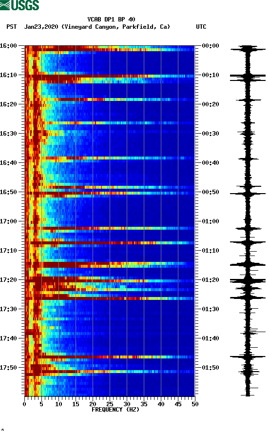Click the '17:30' PST time label
The image size is (269, 435).
point(8,309)
